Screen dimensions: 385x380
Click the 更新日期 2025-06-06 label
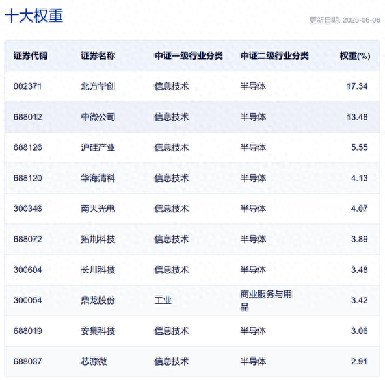click(345, 20)
